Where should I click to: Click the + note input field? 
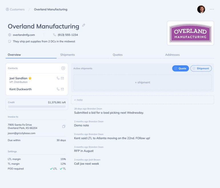[x=143, y=100]
